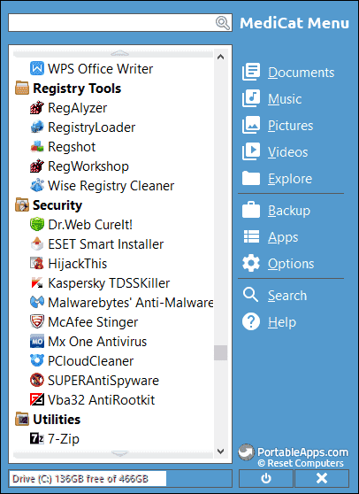Click the Documents sidebar icon

tap(251, 72)
